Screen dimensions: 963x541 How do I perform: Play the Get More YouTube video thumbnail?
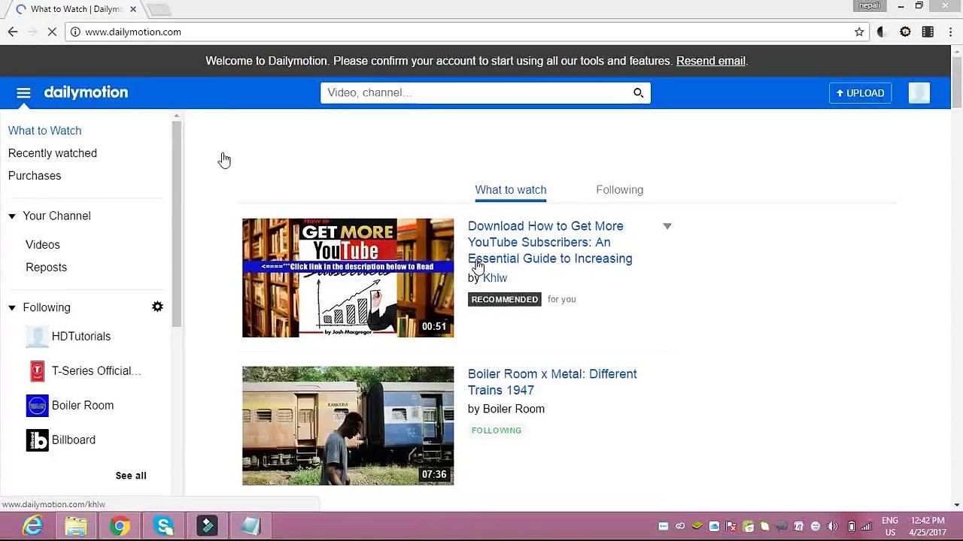point(348,278)
